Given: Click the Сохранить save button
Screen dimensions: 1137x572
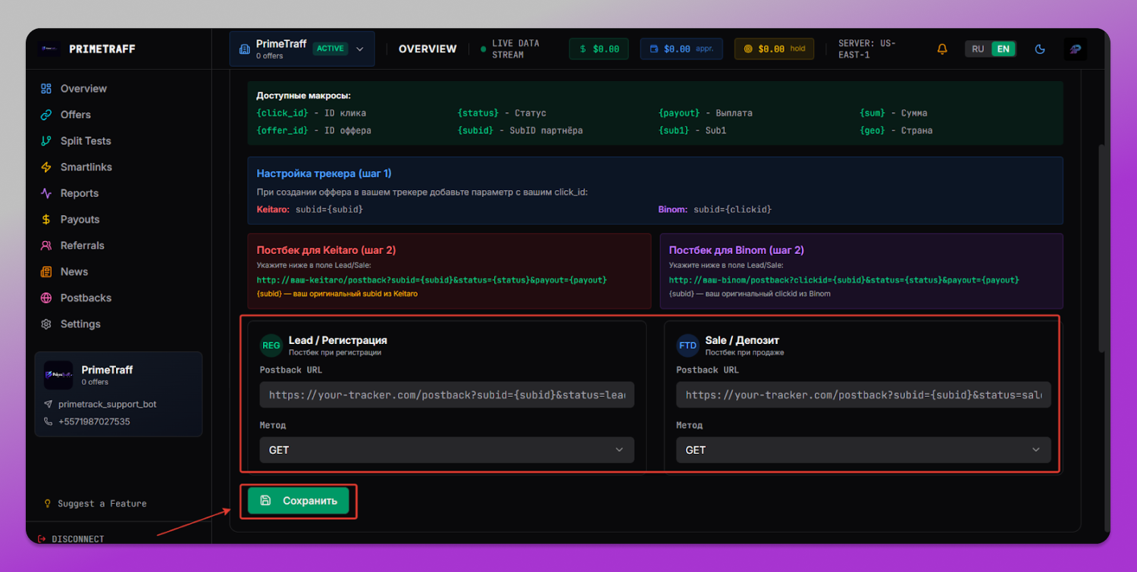Looking at the screenshot, I should pyautogui.click(x=298, y=501).
